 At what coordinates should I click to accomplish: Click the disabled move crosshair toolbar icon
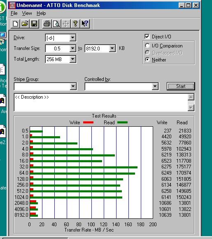click(x=65, y=24)
